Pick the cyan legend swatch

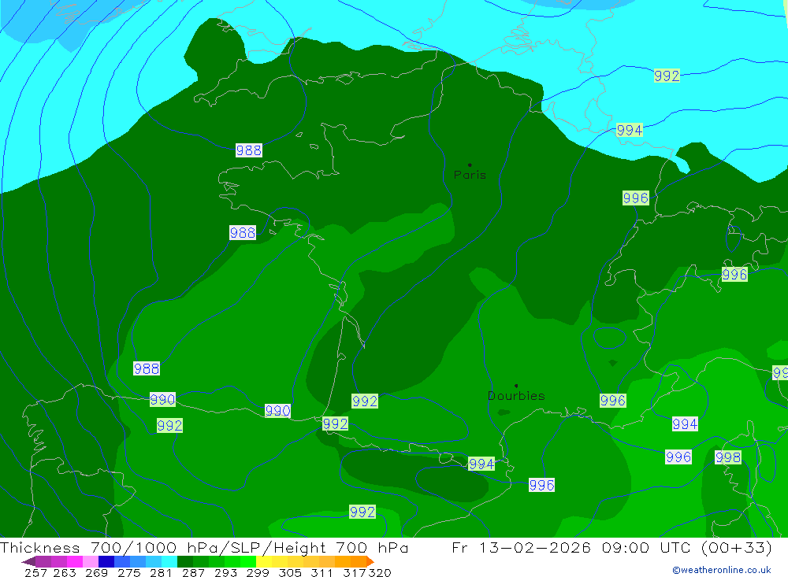click(169, 561)
